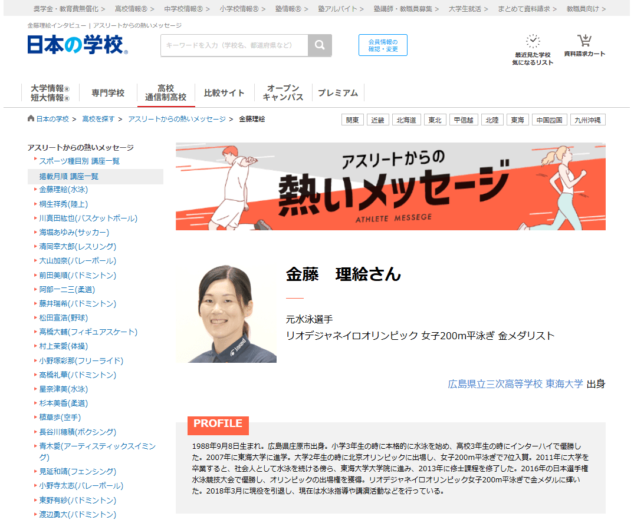Click the search magnifier icon
The image size is (634, 523).
[x=320, y=45]
